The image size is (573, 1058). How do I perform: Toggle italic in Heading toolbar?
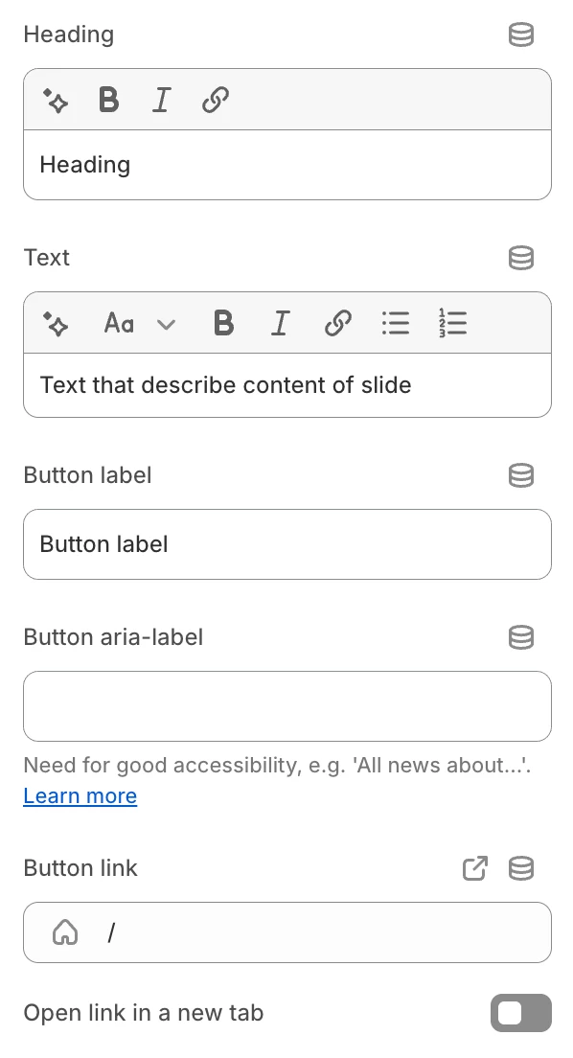pos(161,100)
